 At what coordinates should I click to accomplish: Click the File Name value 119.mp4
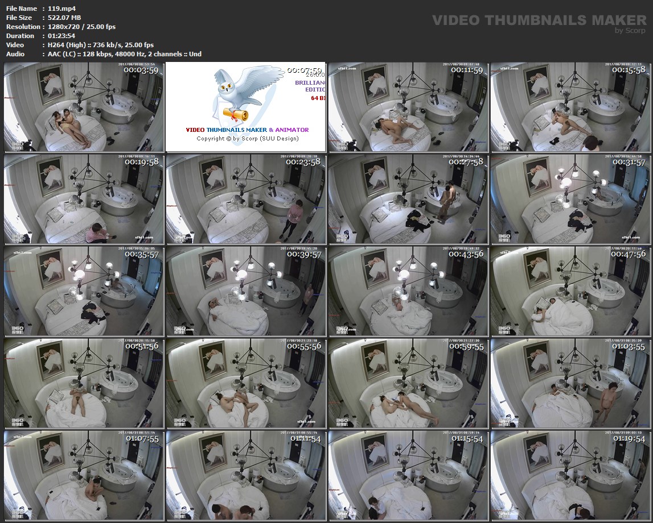61,9
